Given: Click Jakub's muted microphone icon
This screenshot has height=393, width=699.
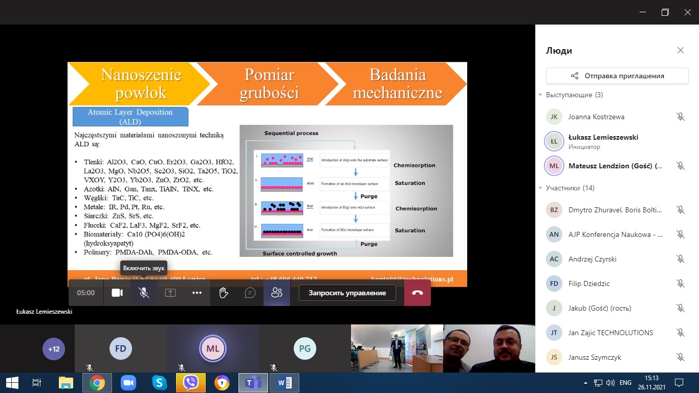Looking at the screenshot, I should coord(681,308).
